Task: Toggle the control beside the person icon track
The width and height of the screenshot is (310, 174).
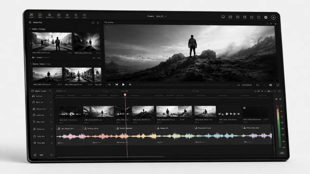Action: (52, 129)
